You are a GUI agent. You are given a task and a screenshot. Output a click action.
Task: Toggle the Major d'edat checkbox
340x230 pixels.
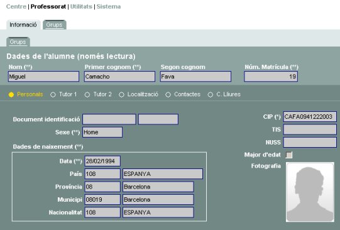click(x=289, y=155)
